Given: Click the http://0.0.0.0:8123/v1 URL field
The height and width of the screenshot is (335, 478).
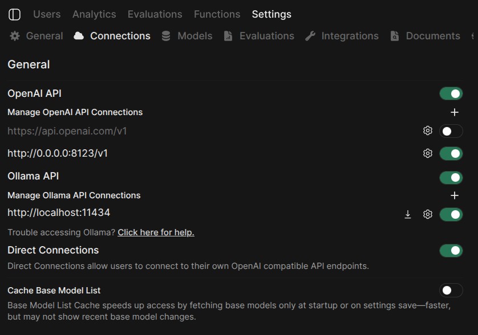Looking at the screenshot, I should point(58,153).
